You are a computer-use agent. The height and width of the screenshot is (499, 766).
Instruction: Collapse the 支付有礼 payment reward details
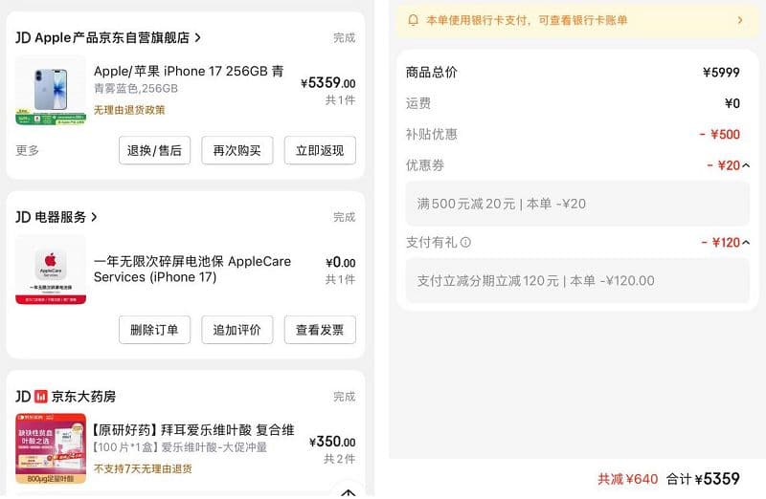coord(746,243)
